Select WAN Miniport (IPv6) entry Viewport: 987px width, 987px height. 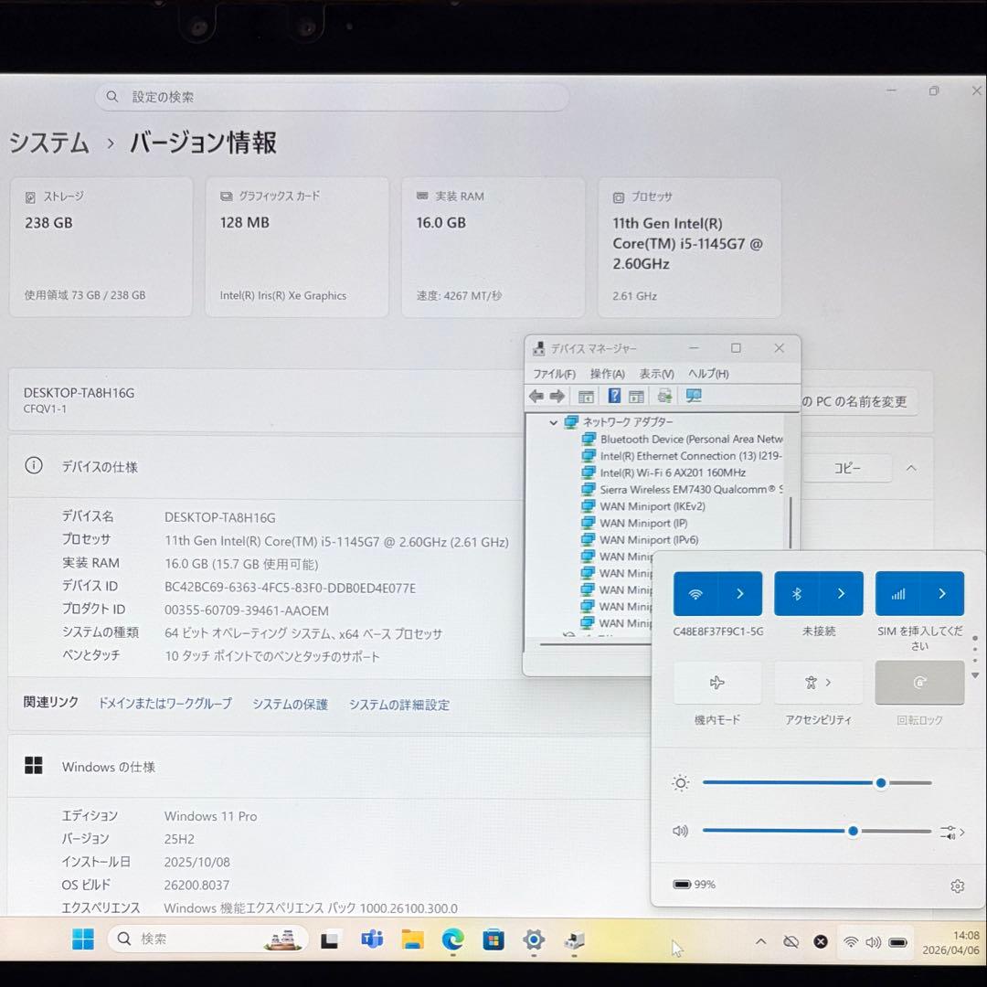640,540
